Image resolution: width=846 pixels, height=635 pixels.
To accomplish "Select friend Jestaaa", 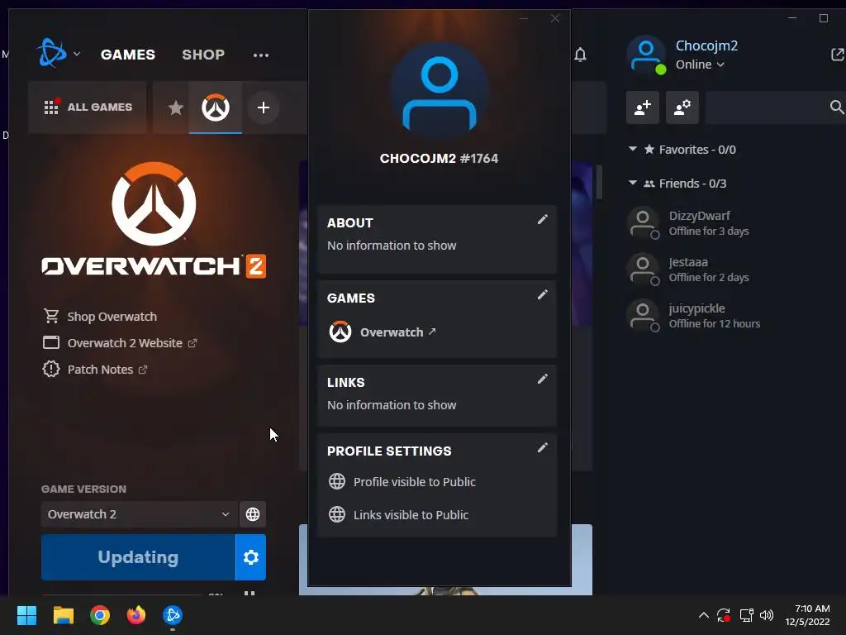I will point(734,270).
